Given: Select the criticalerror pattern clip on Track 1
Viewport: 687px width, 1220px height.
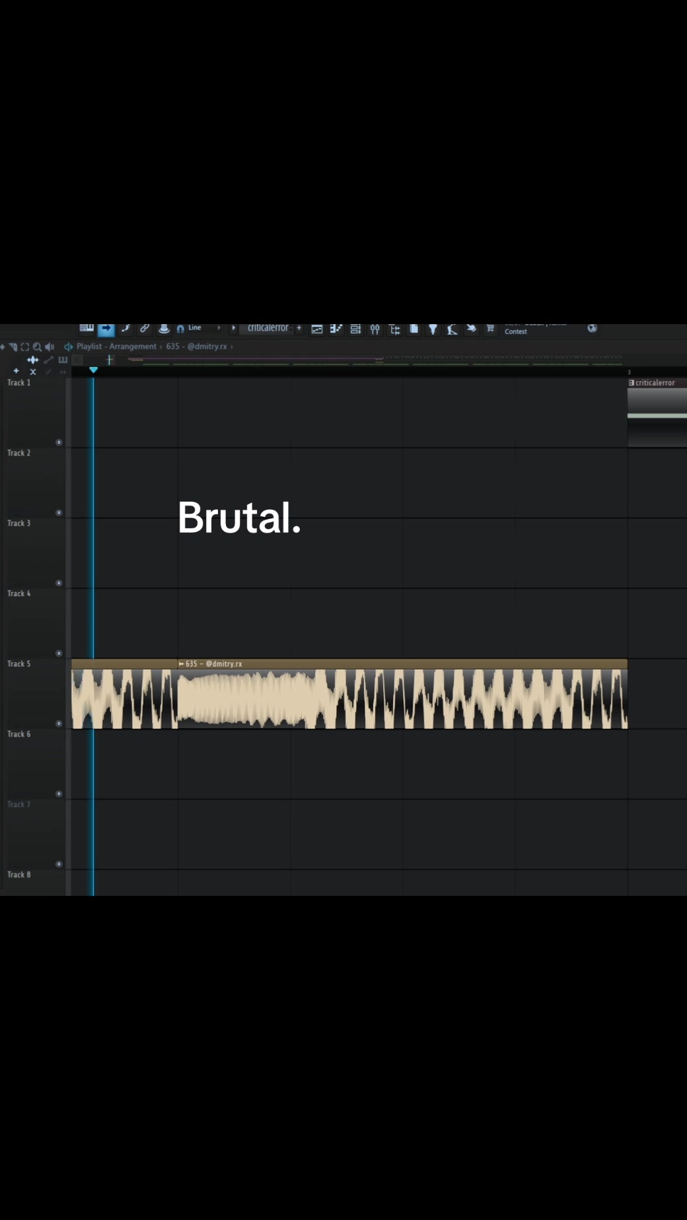Looking at the screenshot, I should [657, 413].
